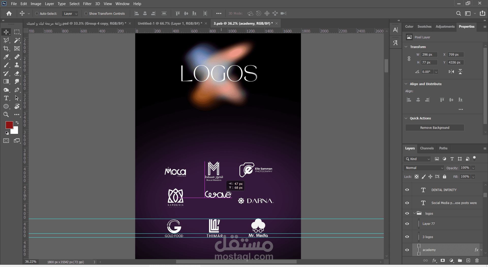Select the Brush tool

[6, 65]
